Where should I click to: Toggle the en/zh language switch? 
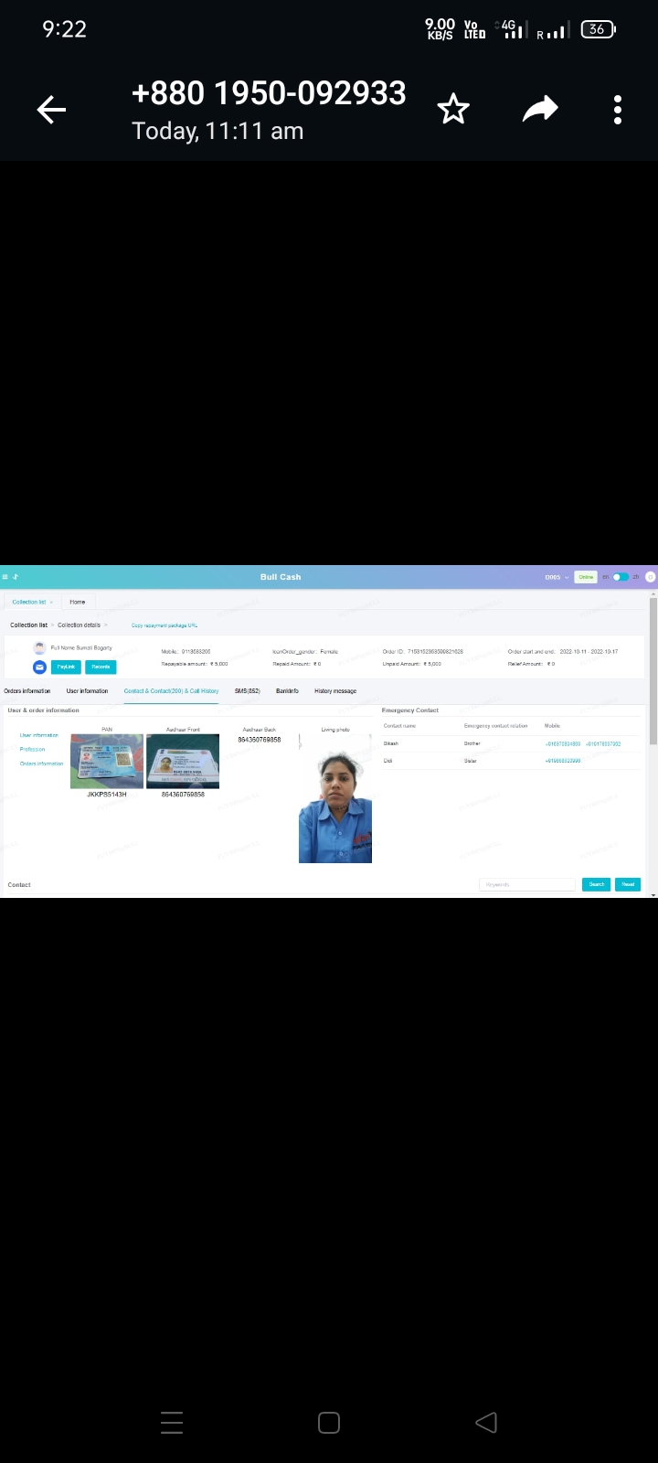[x=620, y=577]
